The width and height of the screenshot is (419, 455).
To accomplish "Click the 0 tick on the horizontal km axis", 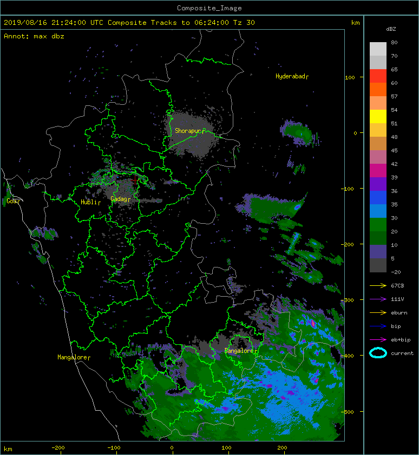I will (x=172, y=448).
